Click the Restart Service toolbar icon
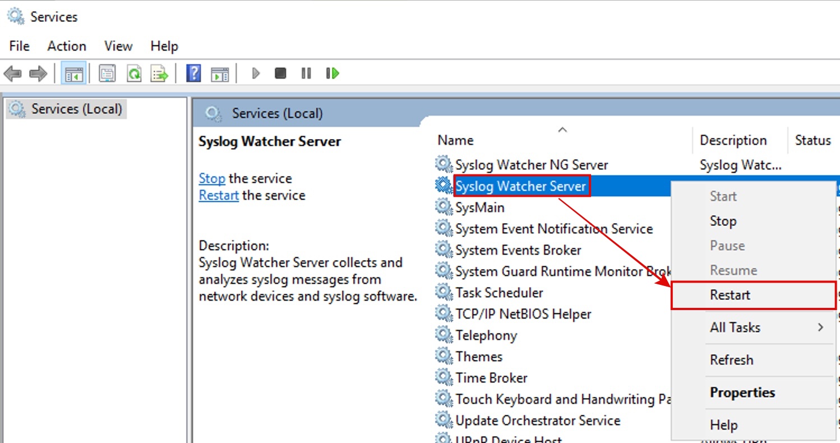840x443 pixels. tap(333, 73)
